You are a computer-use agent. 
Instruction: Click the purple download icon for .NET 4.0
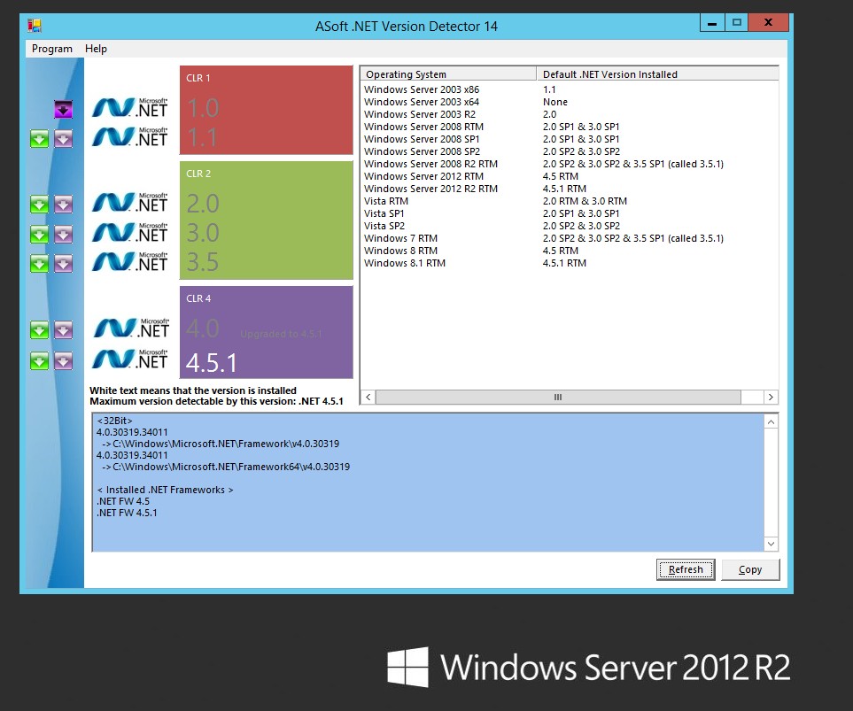coord(63,329)
